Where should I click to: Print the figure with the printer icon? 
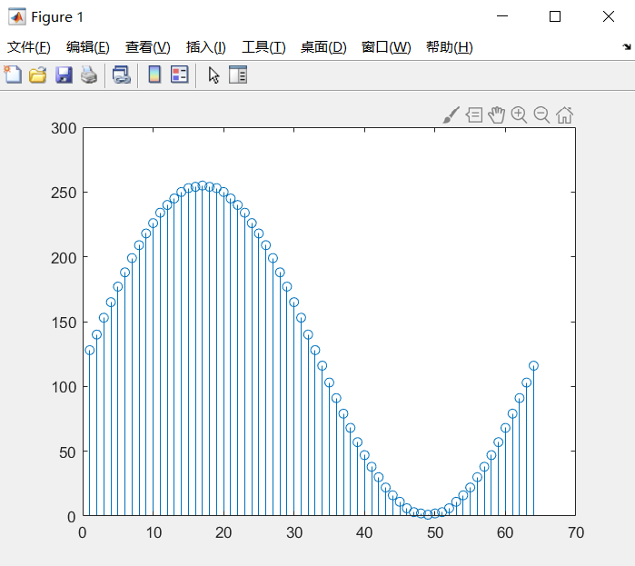tap(89, 74)
